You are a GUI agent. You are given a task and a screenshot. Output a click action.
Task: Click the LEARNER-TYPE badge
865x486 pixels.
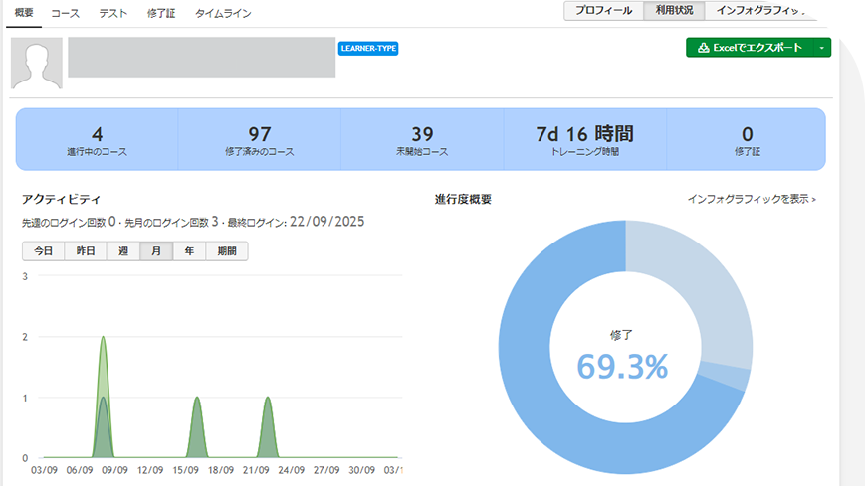tap(368, 48)
